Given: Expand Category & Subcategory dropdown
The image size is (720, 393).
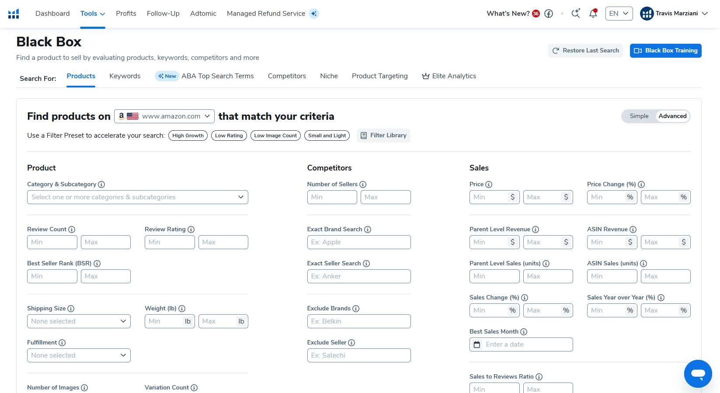Looking at the screenshot, I should [137, 197].
